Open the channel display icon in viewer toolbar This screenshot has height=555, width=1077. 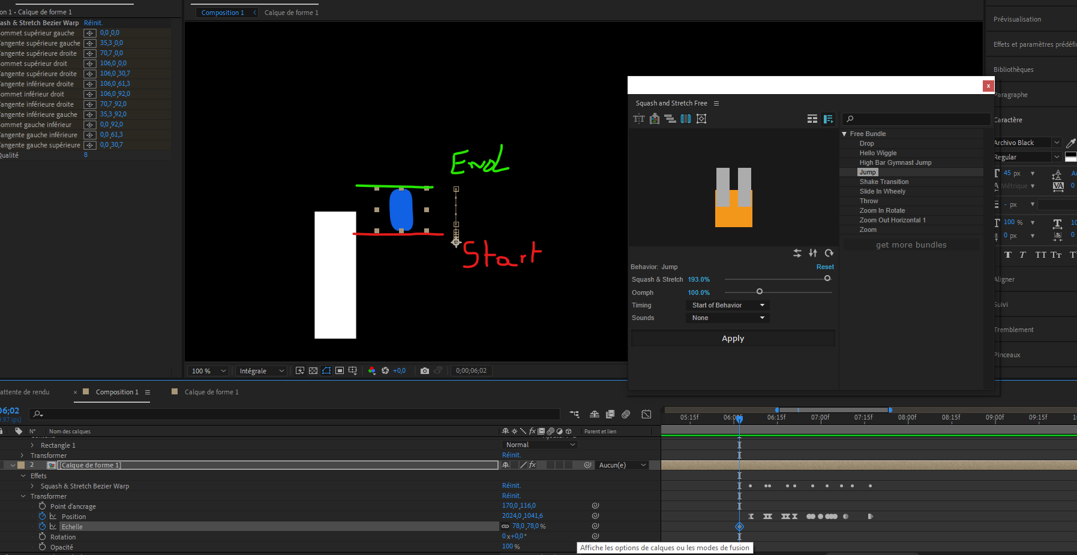372,370
